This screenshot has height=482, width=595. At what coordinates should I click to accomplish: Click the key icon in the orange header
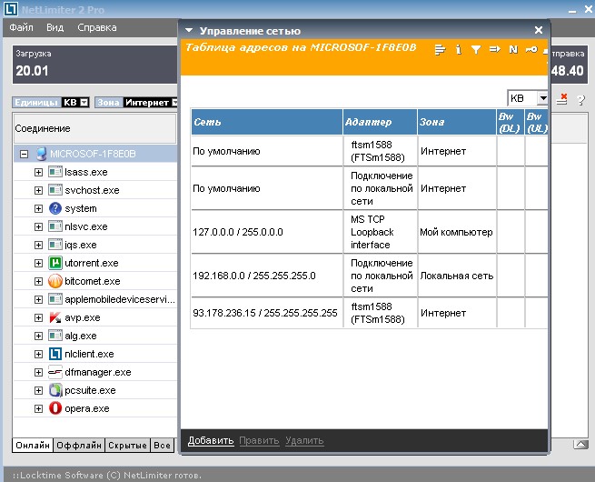(x=531, y=49)
